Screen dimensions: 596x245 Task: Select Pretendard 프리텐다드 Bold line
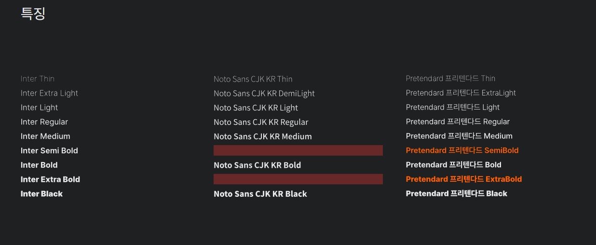click(x=454, y=164)
